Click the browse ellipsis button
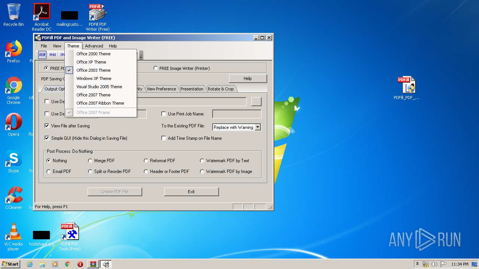This screenshot has width=479, height=269. tap(256, 102)
